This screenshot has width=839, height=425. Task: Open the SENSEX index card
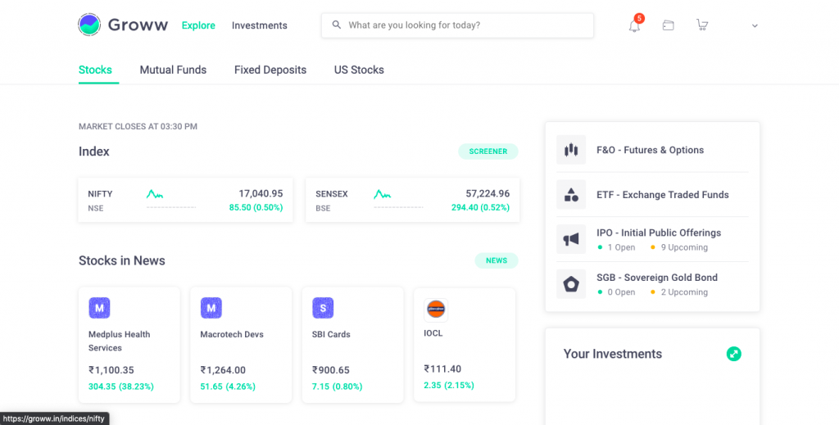point(412,201)
